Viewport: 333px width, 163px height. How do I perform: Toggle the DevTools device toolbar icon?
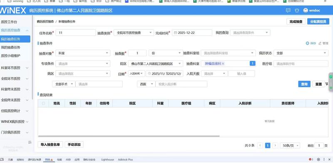tap(2, 159)
